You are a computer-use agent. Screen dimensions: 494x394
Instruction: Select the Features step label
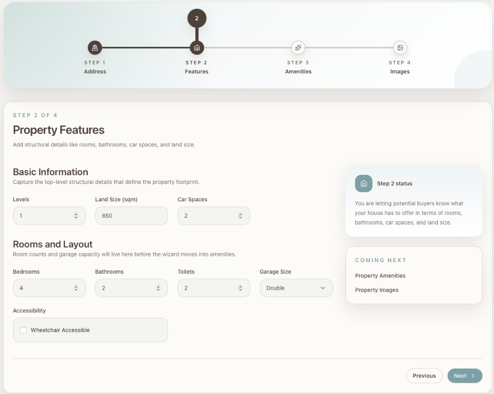coord(197,71)
